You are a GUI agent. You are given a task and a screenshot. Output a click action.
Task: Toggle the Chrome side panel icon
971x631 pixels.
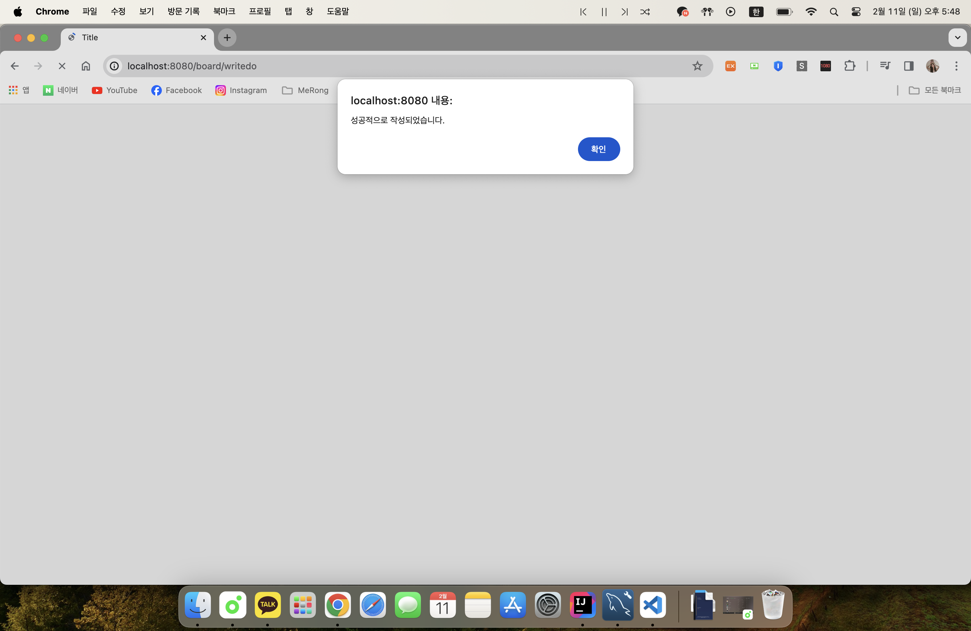pos(909,66)
